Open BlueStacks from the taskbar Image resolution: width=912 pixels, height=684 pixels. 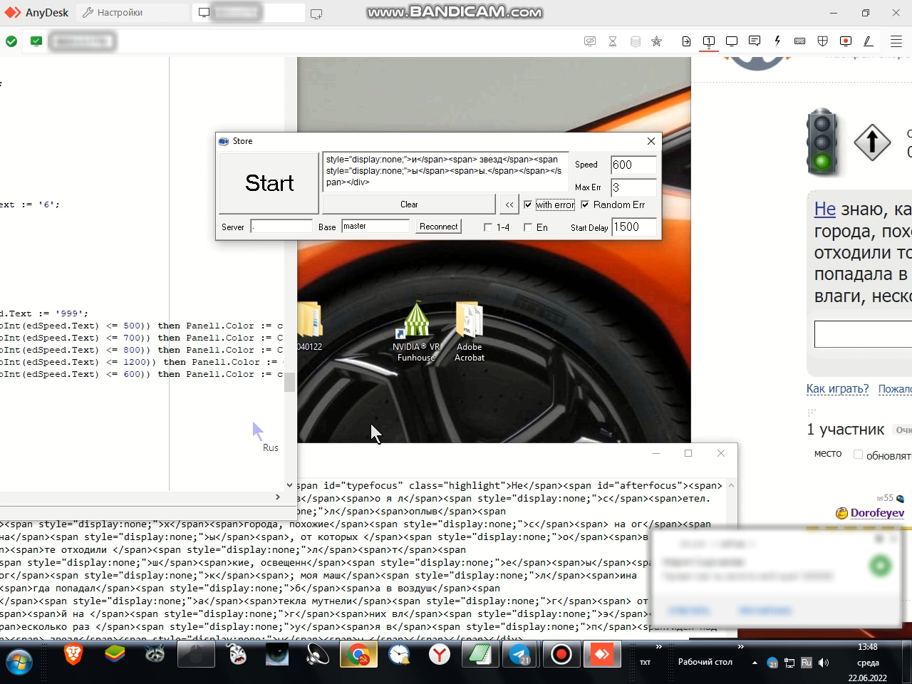pos(115,655)
